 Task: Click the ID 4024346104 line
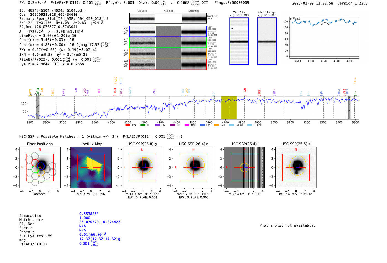click(53, 10)
